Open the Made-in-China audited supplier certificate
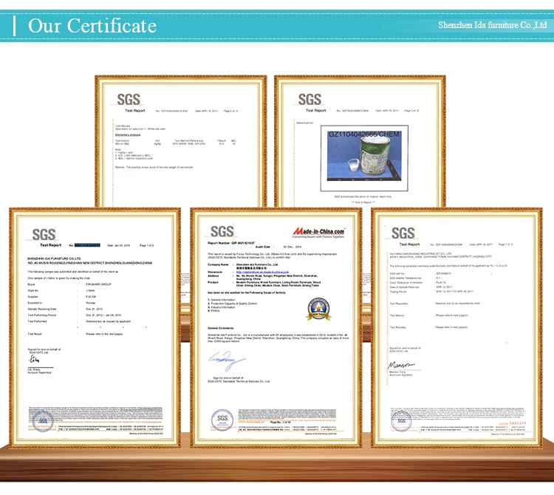Image resolution: width=554 pixels, height=495 pixels. coord(276,328)
